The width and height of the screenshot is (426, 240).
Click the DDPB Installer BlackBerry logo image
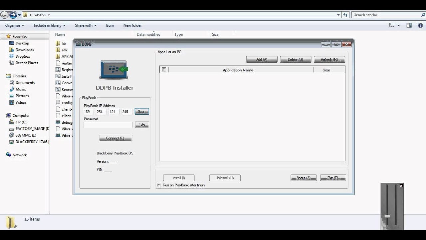114,70
